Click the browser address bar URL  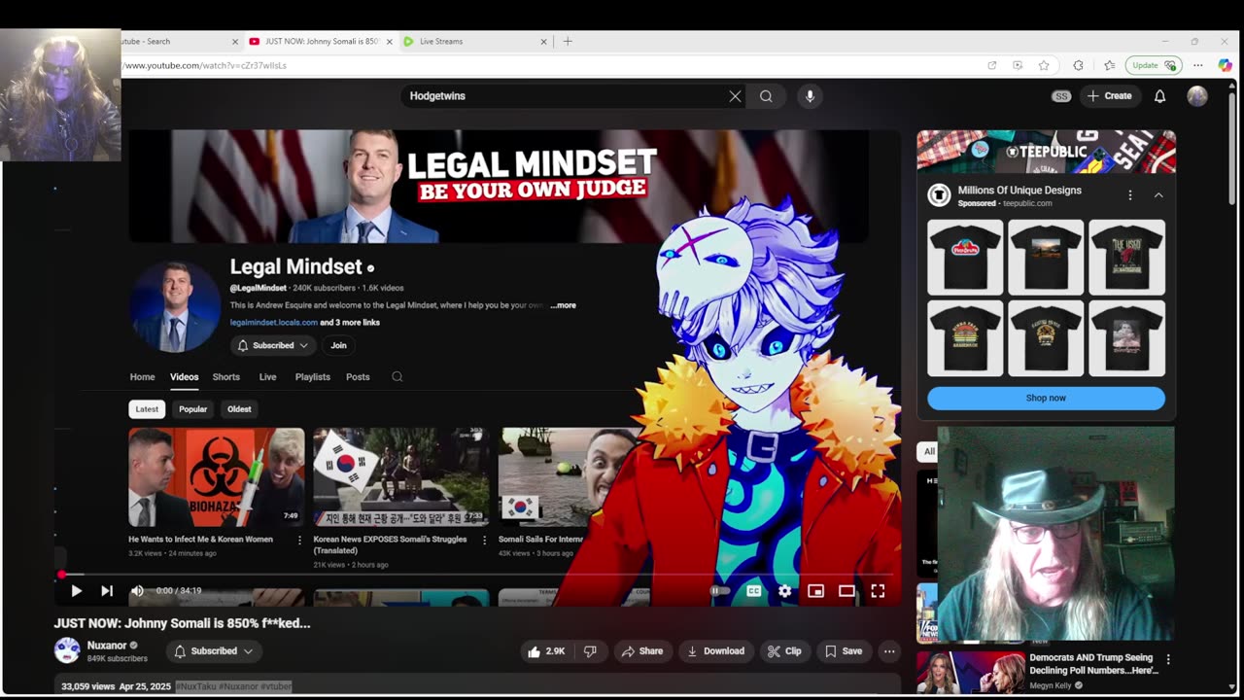click(x=205, y=65)
